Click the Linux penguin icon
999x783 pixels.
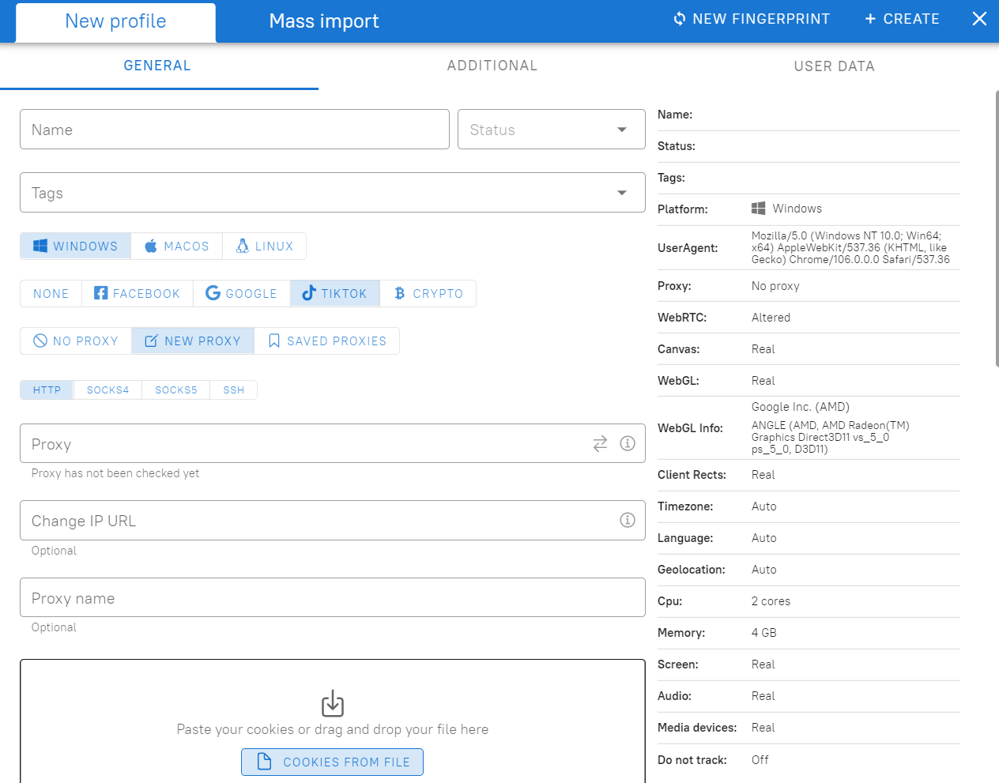click(243, 246)
